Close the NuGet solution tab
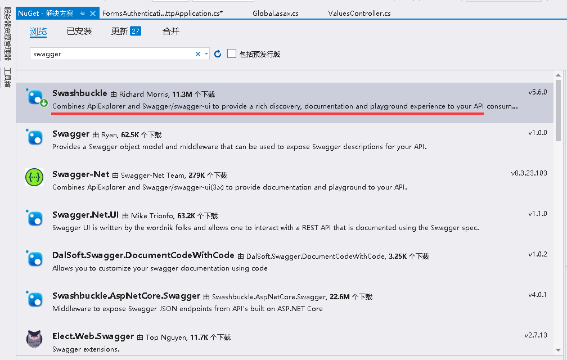 (x=93, y=13)
